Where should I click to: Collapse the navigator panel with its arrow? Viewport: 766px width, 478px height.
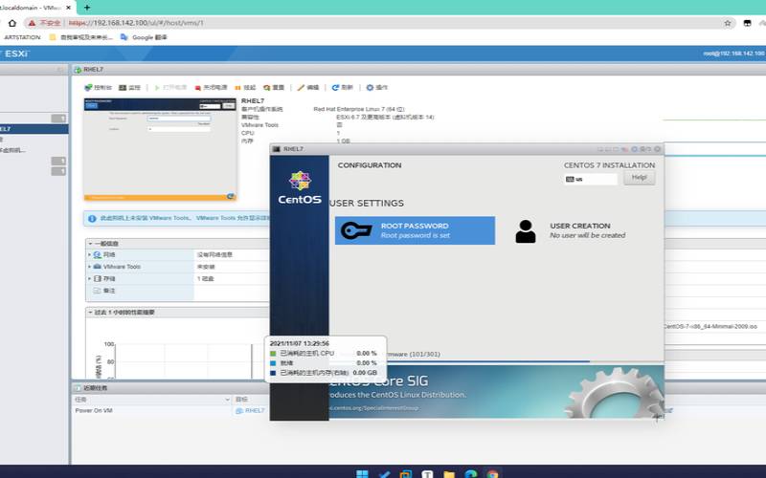(x=60, y=69)
